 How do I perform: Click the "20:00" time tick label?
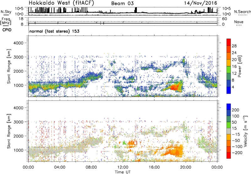coord(185,167)
